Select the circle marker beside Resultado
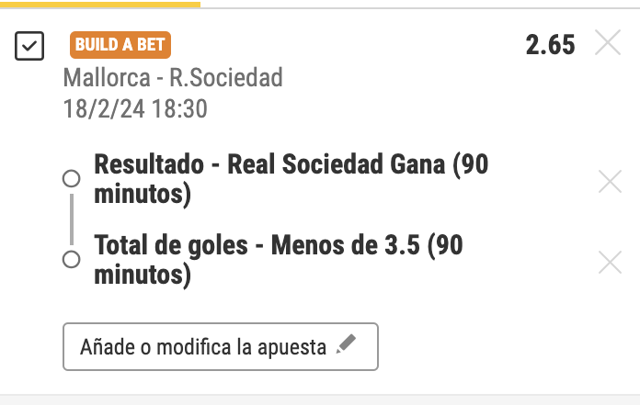 [x=71, y=178]
